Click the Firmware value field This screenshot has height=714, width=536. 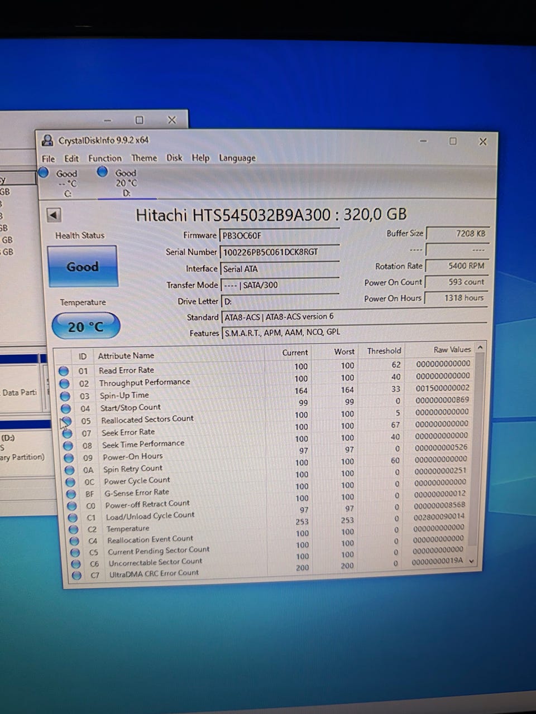click(x=279, y=235)
